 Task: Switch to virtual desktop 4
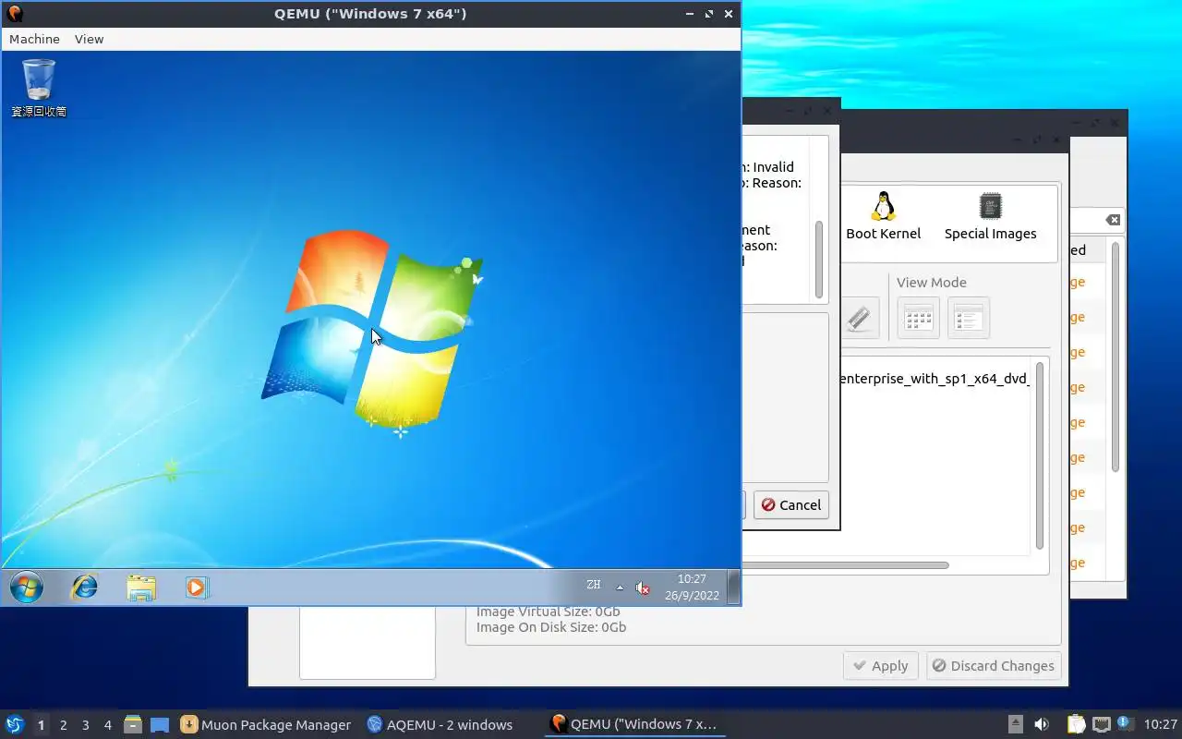pyautogui.click(x=107, y=725)
